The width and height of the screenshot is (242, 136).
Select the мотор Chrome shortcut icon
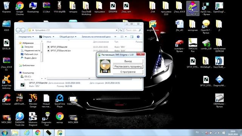click(60, 118)
